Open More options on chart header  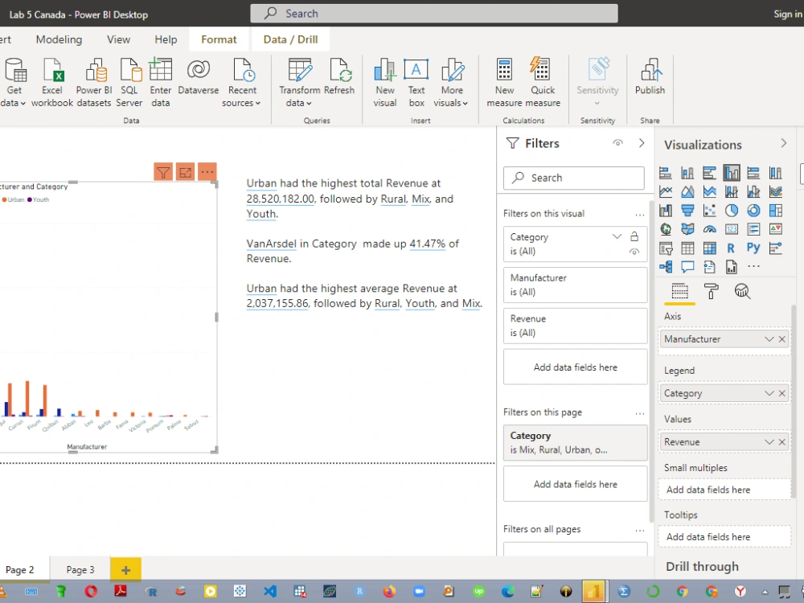pos(207,172)
